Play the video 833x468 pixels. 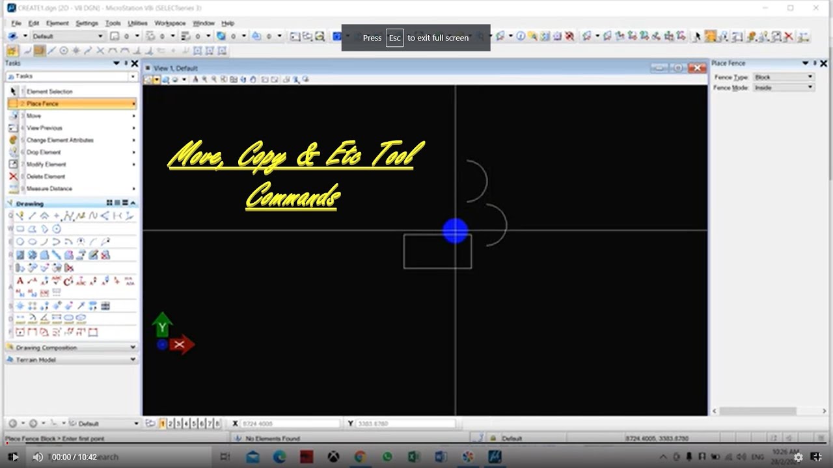pos(14,457)
